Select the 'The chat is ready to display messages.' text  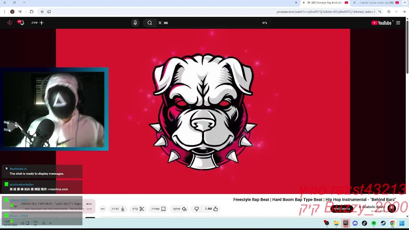[x=37, y=174]
